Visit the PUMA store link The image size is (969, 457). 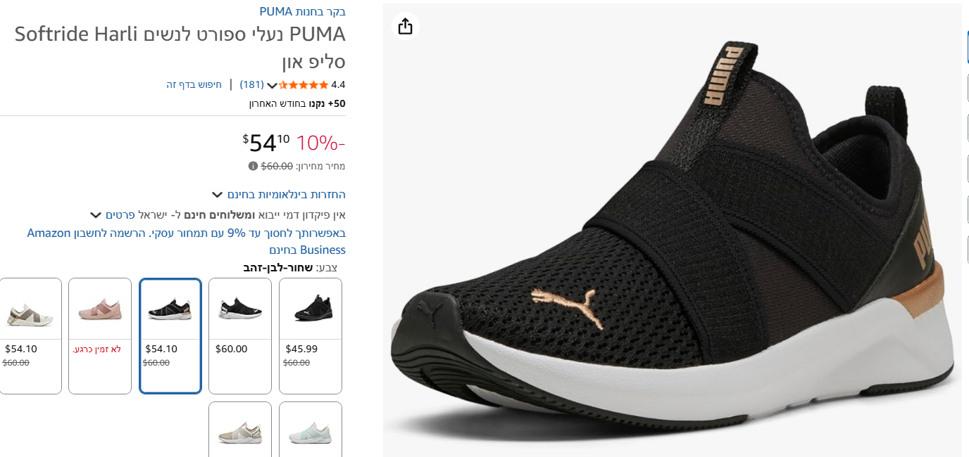click(x=302, y=11)
